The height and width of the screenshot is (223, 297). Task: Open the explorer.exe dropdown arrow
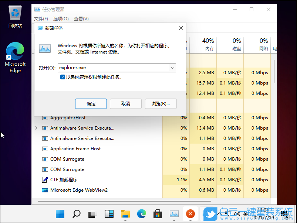tap(172, 68)
